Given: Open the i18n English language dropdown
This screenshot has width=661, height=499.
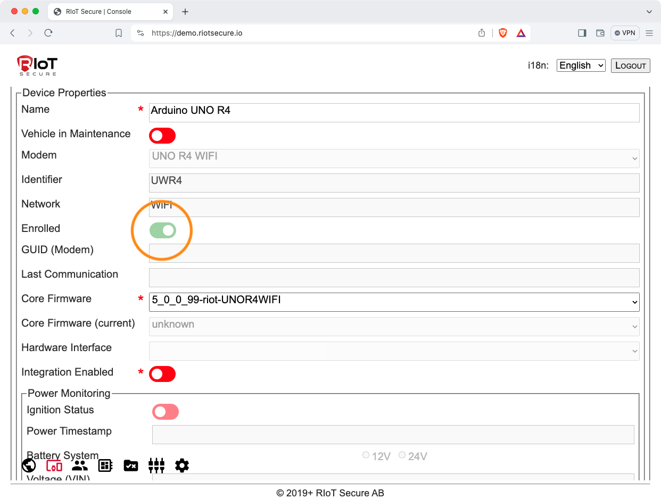Looking at the screenshot, I should (x=581, y=65).
